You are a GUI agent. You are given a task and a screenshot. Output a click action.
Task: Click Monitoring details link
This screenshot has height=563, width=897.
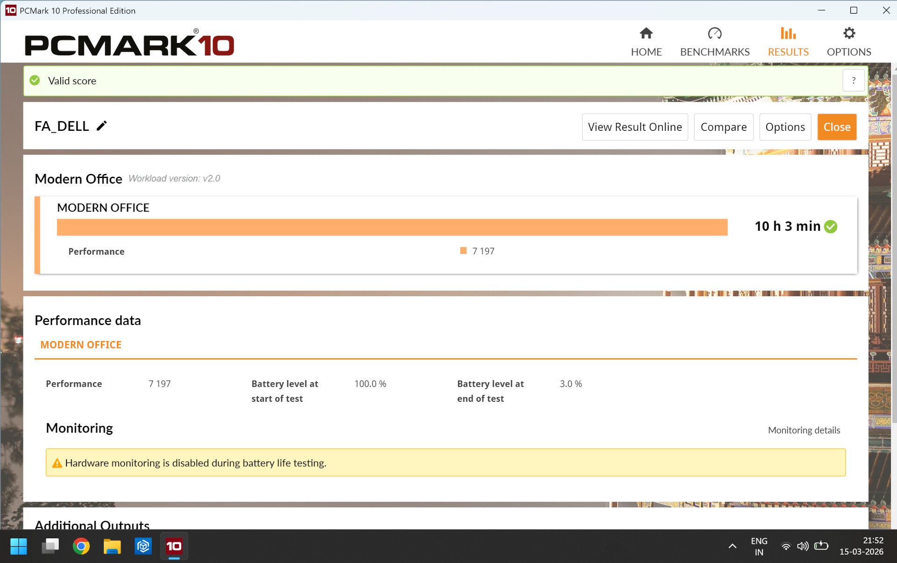coord(804,430)
